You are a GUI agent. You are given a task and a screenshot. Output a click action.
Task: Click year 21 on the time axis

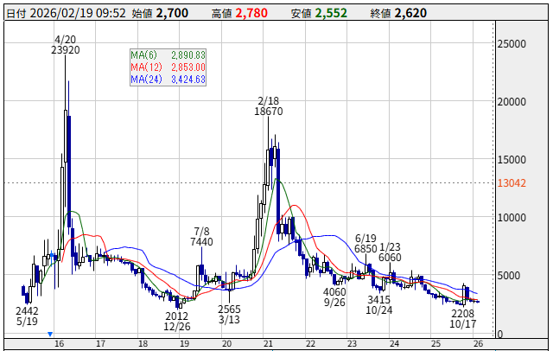[268, 343]
